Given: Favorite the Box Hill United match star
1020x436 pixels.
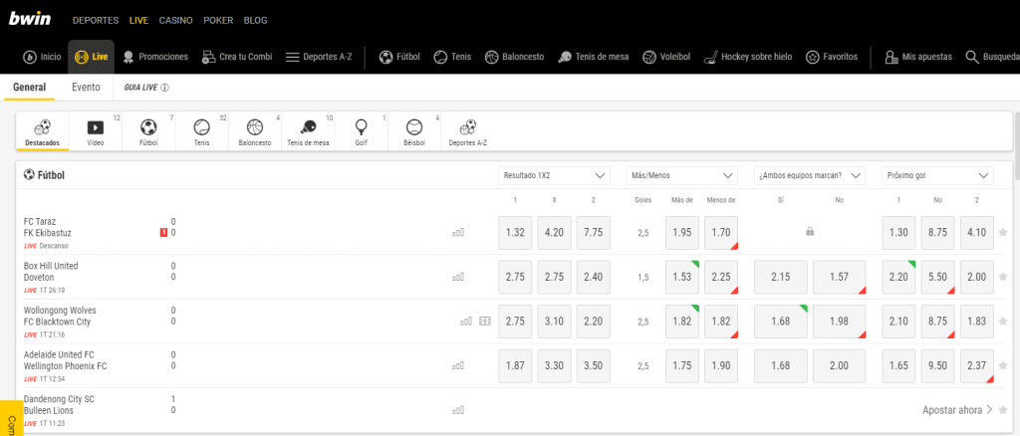Looking at the screenshot, I should 1003,277.
